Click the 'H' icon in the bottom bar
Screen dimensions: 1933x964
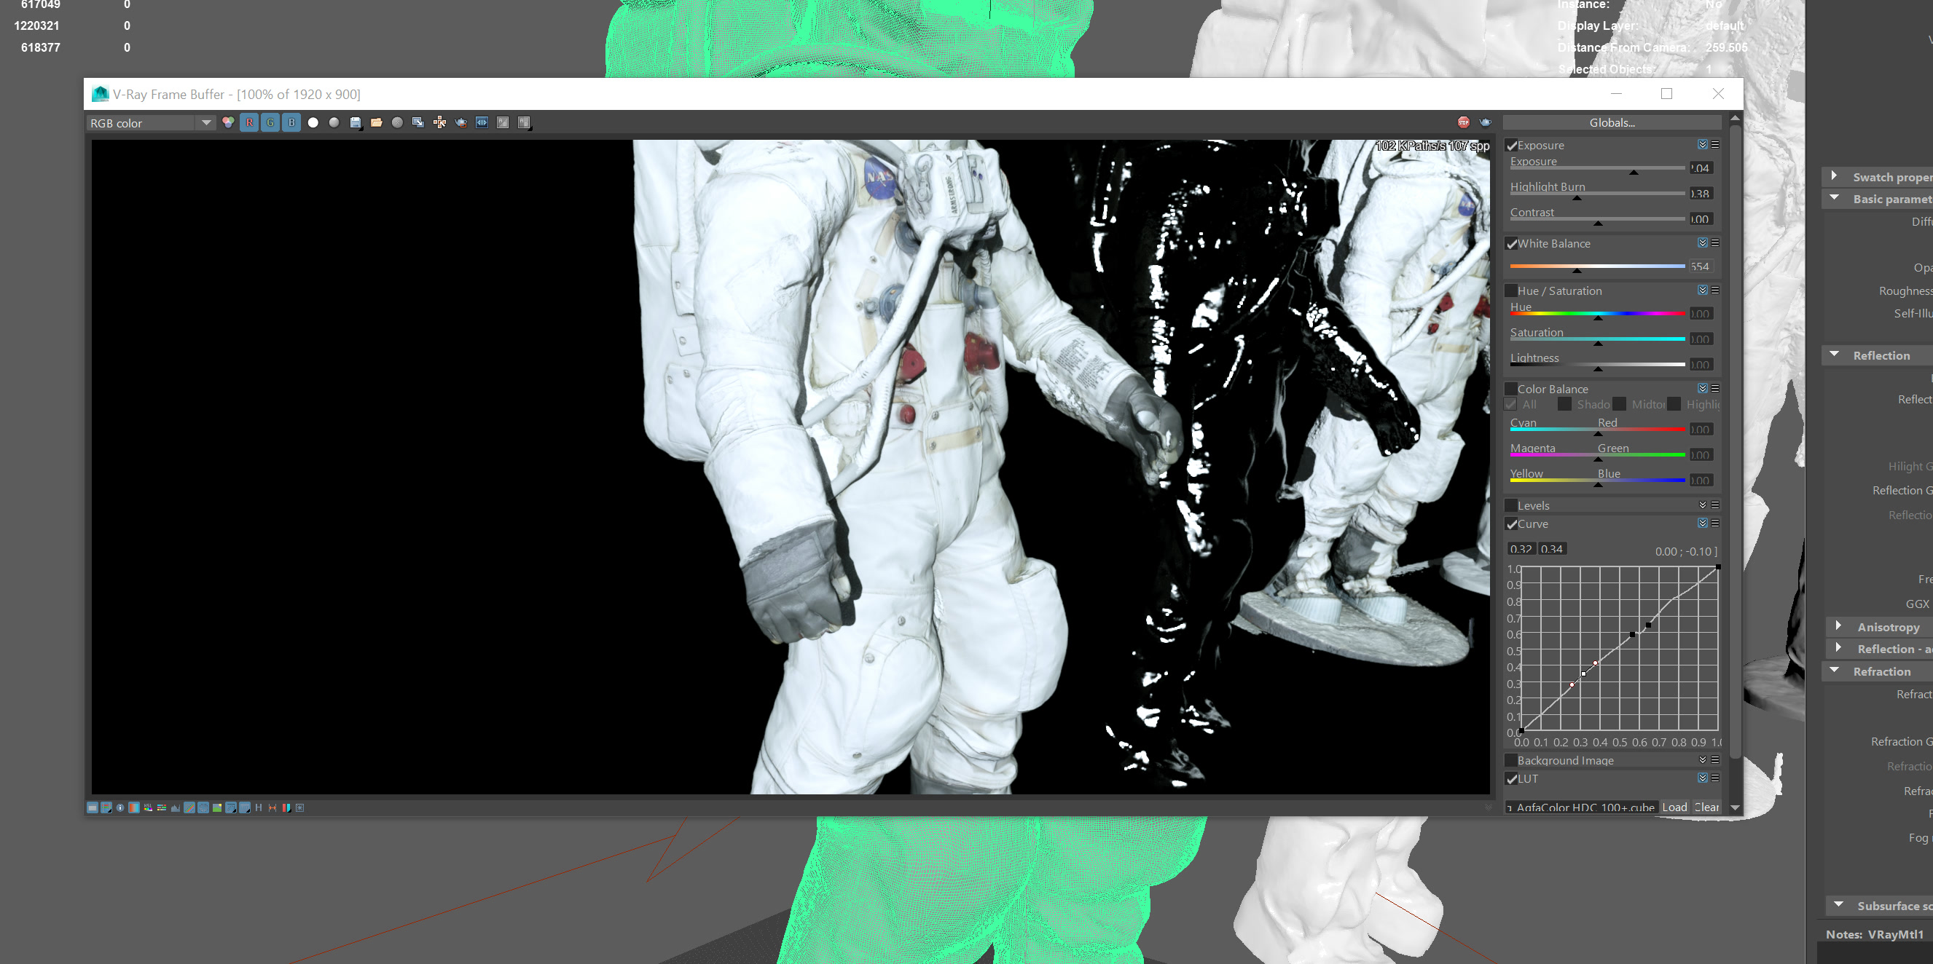click(x=259, y=807)
